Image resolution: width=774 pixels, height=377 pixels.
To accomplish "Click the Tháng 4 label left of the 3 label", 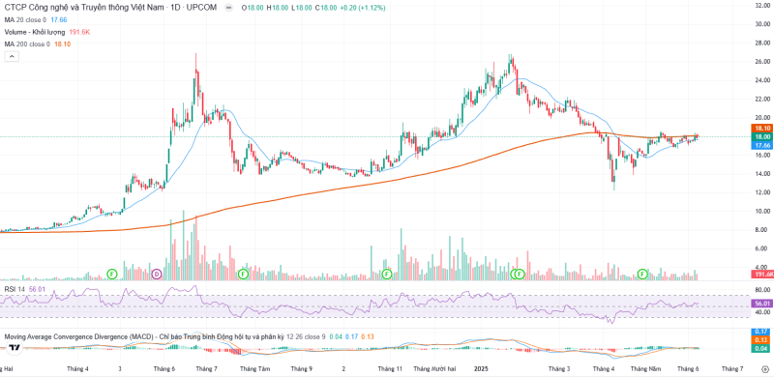I will click(x=77, y=368).
